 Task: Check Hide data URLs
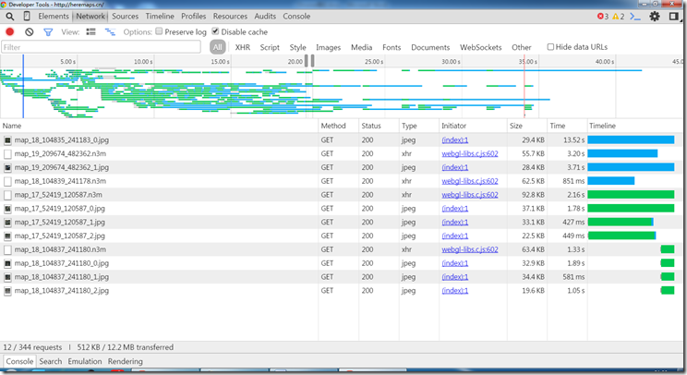550,47
